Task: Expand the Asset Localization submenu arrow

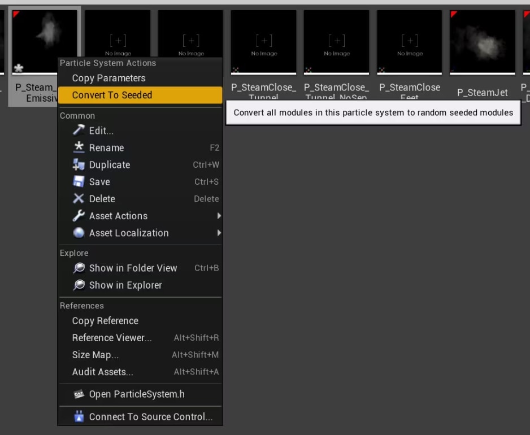Action: [x=218, y=233]
